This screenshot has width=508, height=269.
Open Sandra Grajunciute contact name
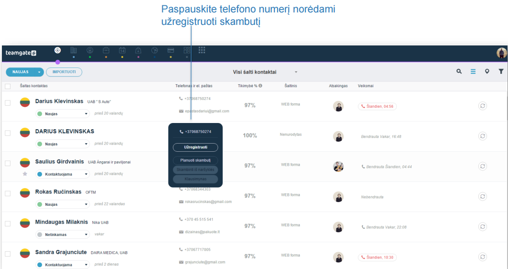point(61,252)
